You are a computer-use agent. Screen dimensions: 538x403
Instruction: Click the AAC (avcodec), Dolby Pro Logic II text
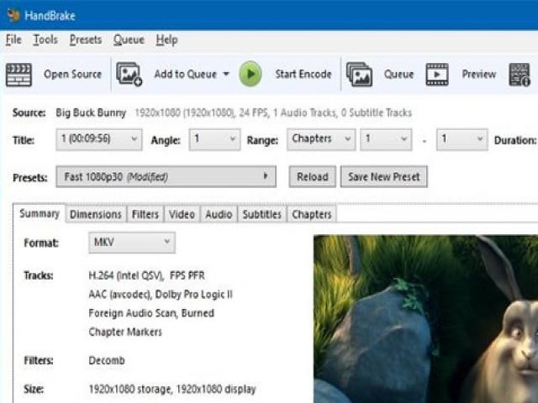tap(161, 295)
